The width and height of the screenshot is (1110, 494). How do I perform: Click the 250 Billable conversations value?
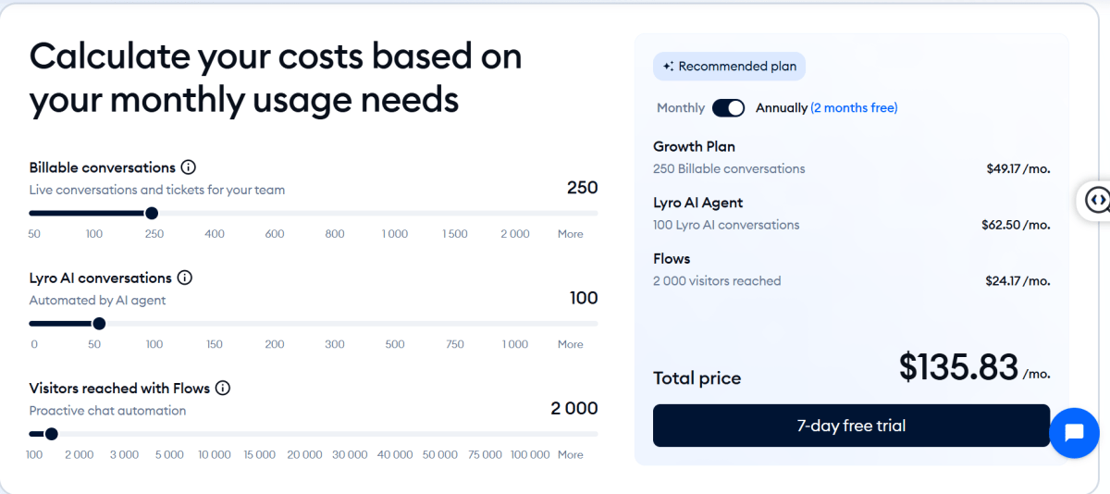(x=583, y=188)
